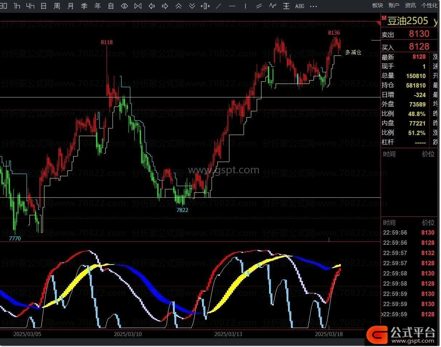This screenshot has height=347, width=441.
Task: Click the 卖出 price 8130
Action: click(x=419, y=34)
